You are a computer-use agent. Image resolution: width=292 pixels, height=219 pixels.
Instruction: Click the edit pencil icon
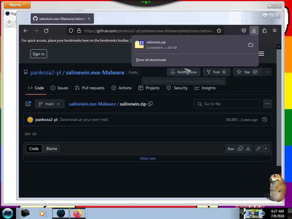coord(258,149)
